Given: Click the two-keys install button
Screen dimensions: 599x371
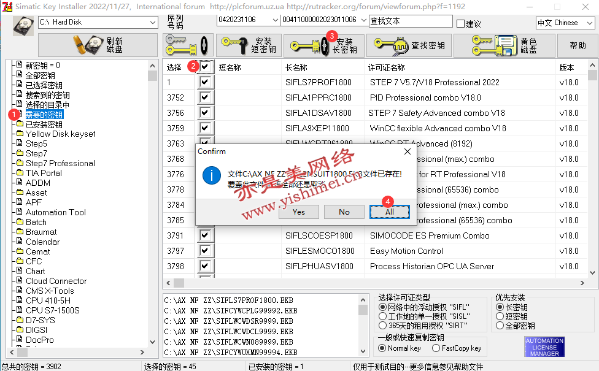Looking at the screenshot, I should pyautogui.click(x=187, y=45).
